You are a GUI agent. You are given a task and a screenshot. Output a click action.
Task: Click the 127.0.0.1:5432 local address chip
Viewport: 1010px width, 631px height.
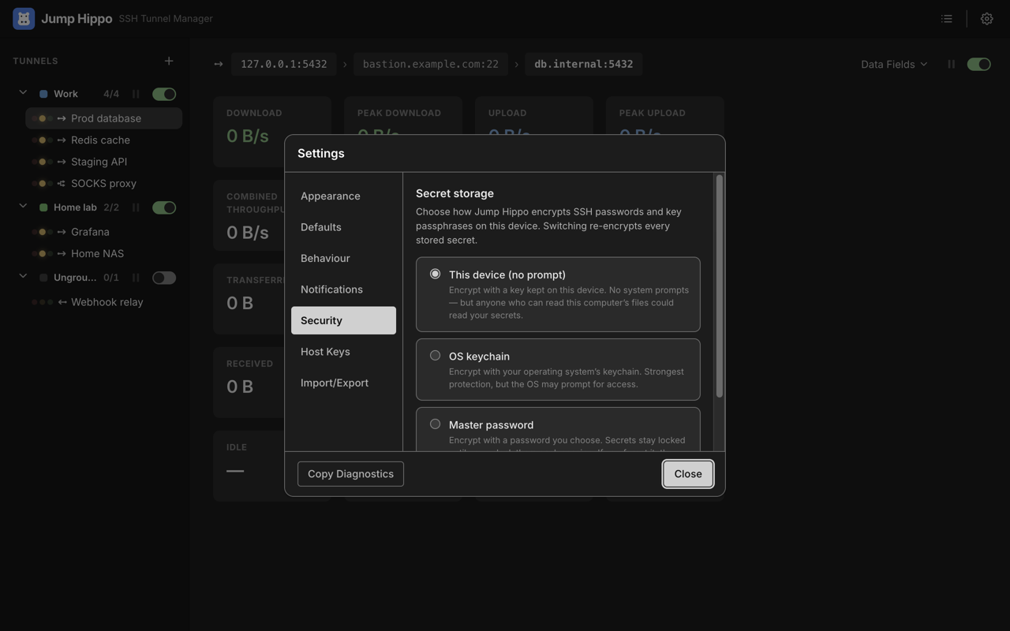click(x=284, y=64)
